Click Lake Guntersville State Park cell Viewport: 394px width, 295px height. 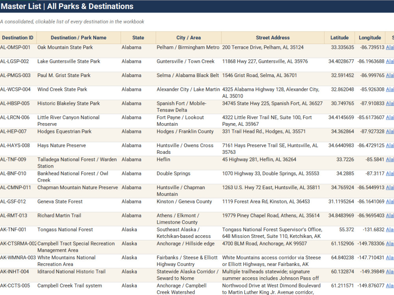tap(79, 65)
